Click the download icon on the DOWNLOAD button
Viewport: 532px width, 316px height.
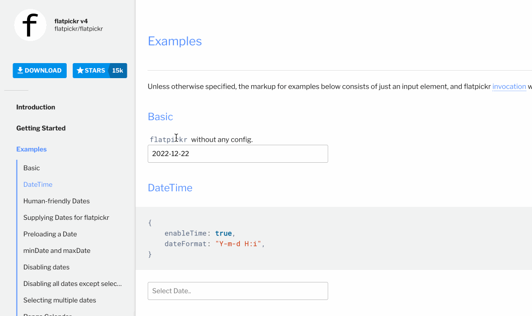point(21,70)
